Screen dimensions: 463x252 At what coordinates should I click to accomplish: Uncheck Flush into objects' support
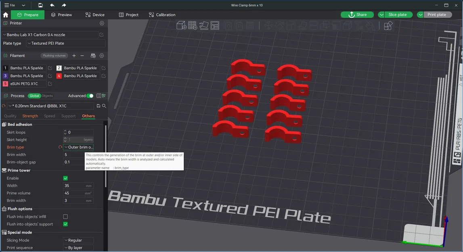click(65, 224)
